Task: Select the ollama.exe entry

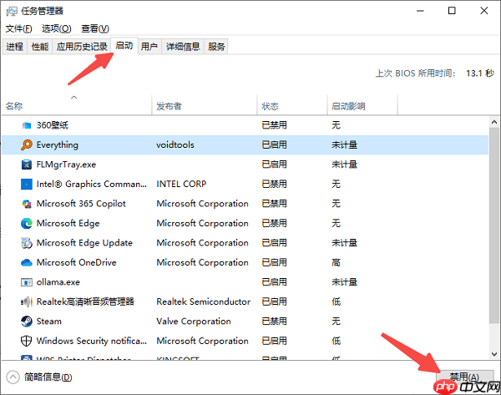Action: 58,282
